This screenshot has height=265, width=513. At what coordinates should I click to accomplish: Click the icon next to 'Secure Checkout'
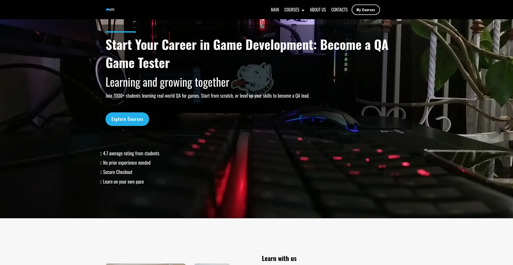tap(101, 172)
